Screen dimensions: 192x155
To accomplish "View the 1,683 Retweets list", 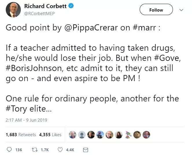I will [x=21, y=135].
